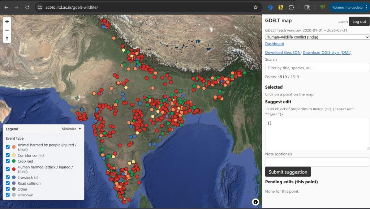The image size is (370, 209).
Task: Disable Road collision events in legend
Action: (8, 183)
